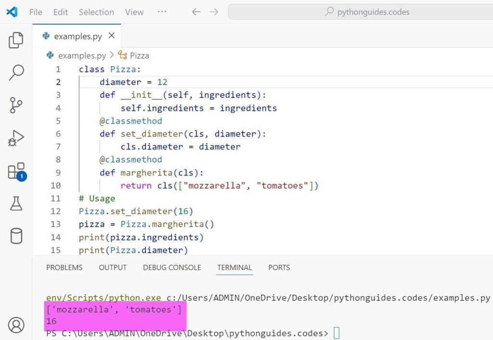Go back with the left arrow

click(196, 12)
